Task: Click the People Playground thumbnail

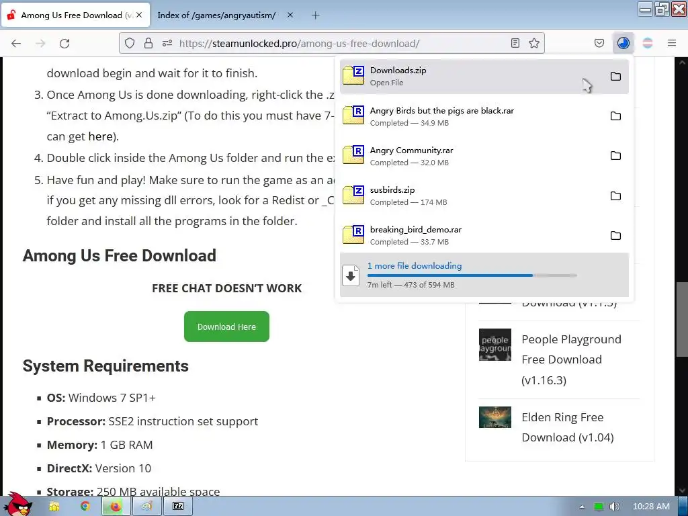Action: tap(495, 345)
